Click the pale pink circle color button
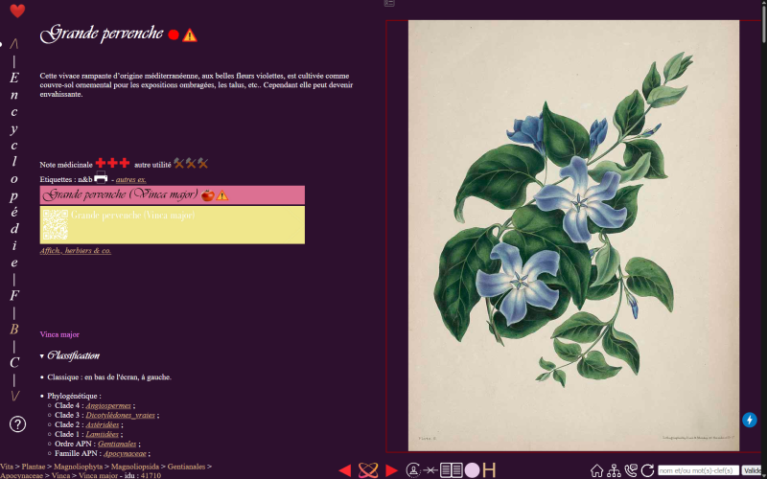Viewport: 767px width, 479px height. [472, 470]
